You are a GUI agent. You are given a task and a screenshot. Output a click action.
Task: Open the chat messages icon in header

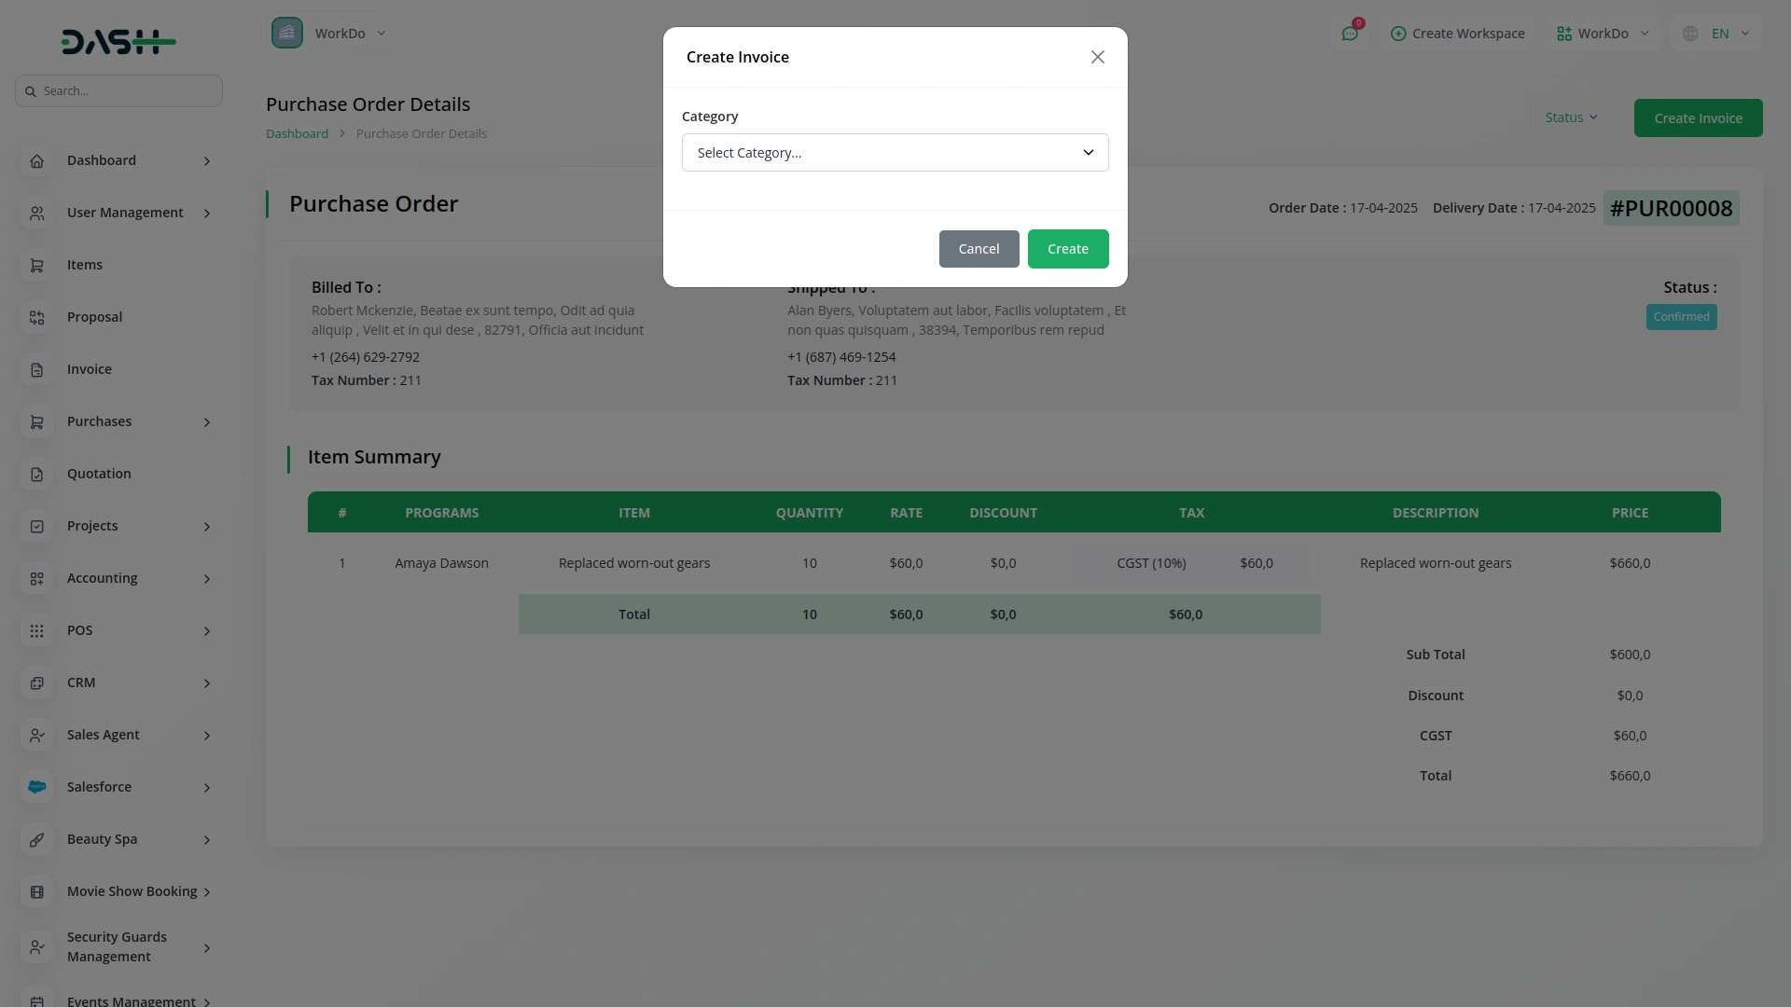point(1350,34)
